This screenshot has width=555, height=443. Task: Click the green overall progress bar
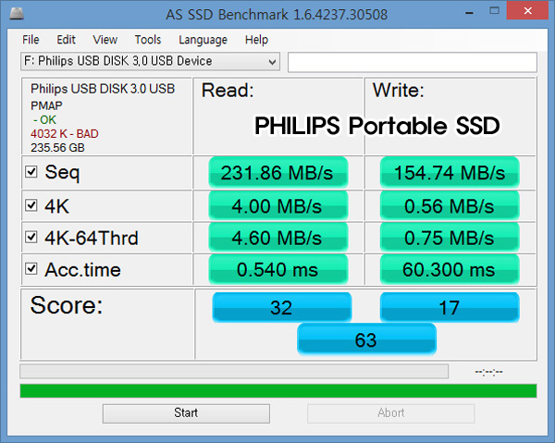(x=278, y=391)
